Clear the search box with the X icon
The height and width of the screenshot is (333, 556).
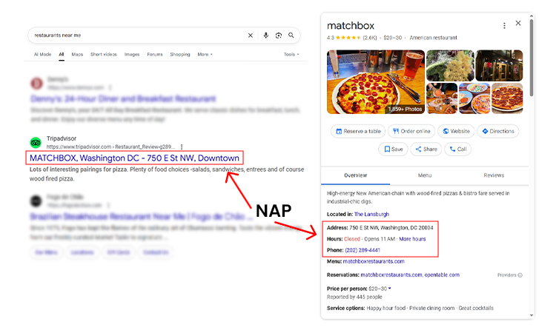(251, 36)
